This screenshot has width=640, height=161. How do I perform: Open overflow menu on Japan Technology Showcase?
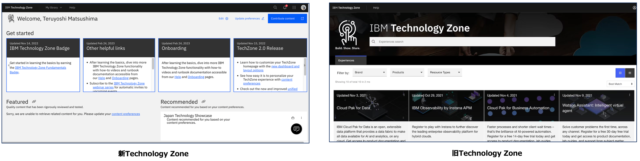301,118
